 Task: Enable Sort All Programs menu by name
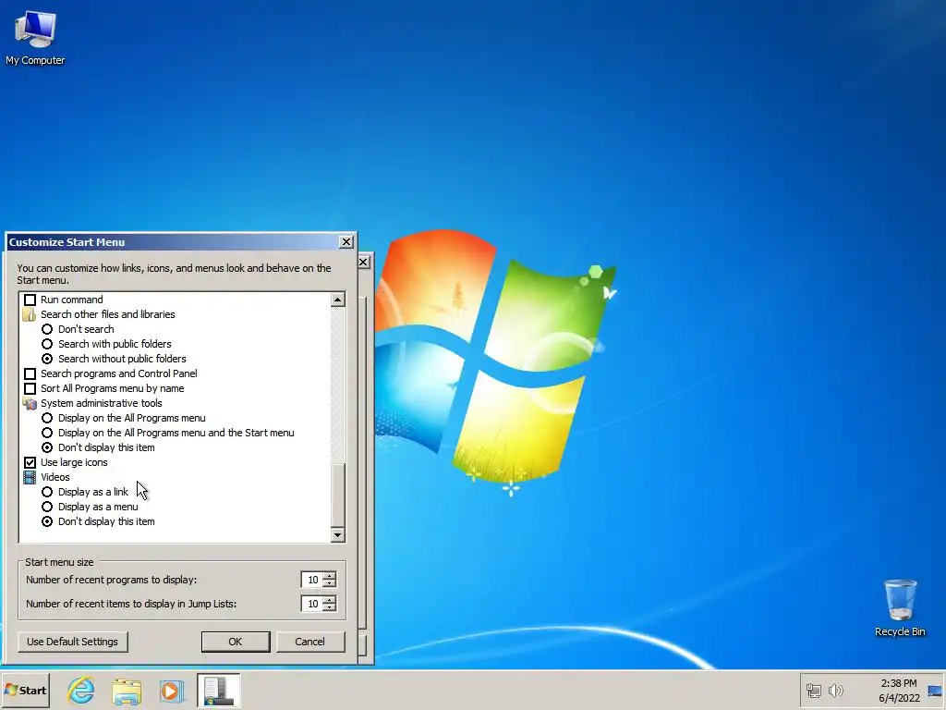click(30, 388)
